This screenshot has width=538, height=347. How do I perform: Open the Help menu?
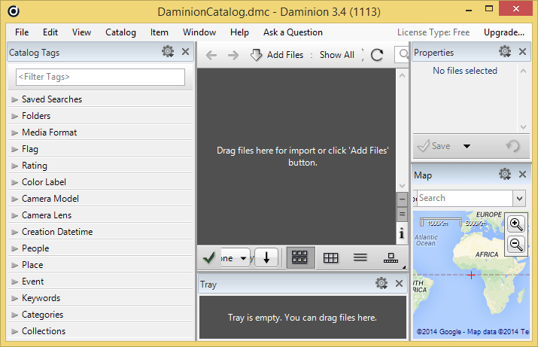239,32
